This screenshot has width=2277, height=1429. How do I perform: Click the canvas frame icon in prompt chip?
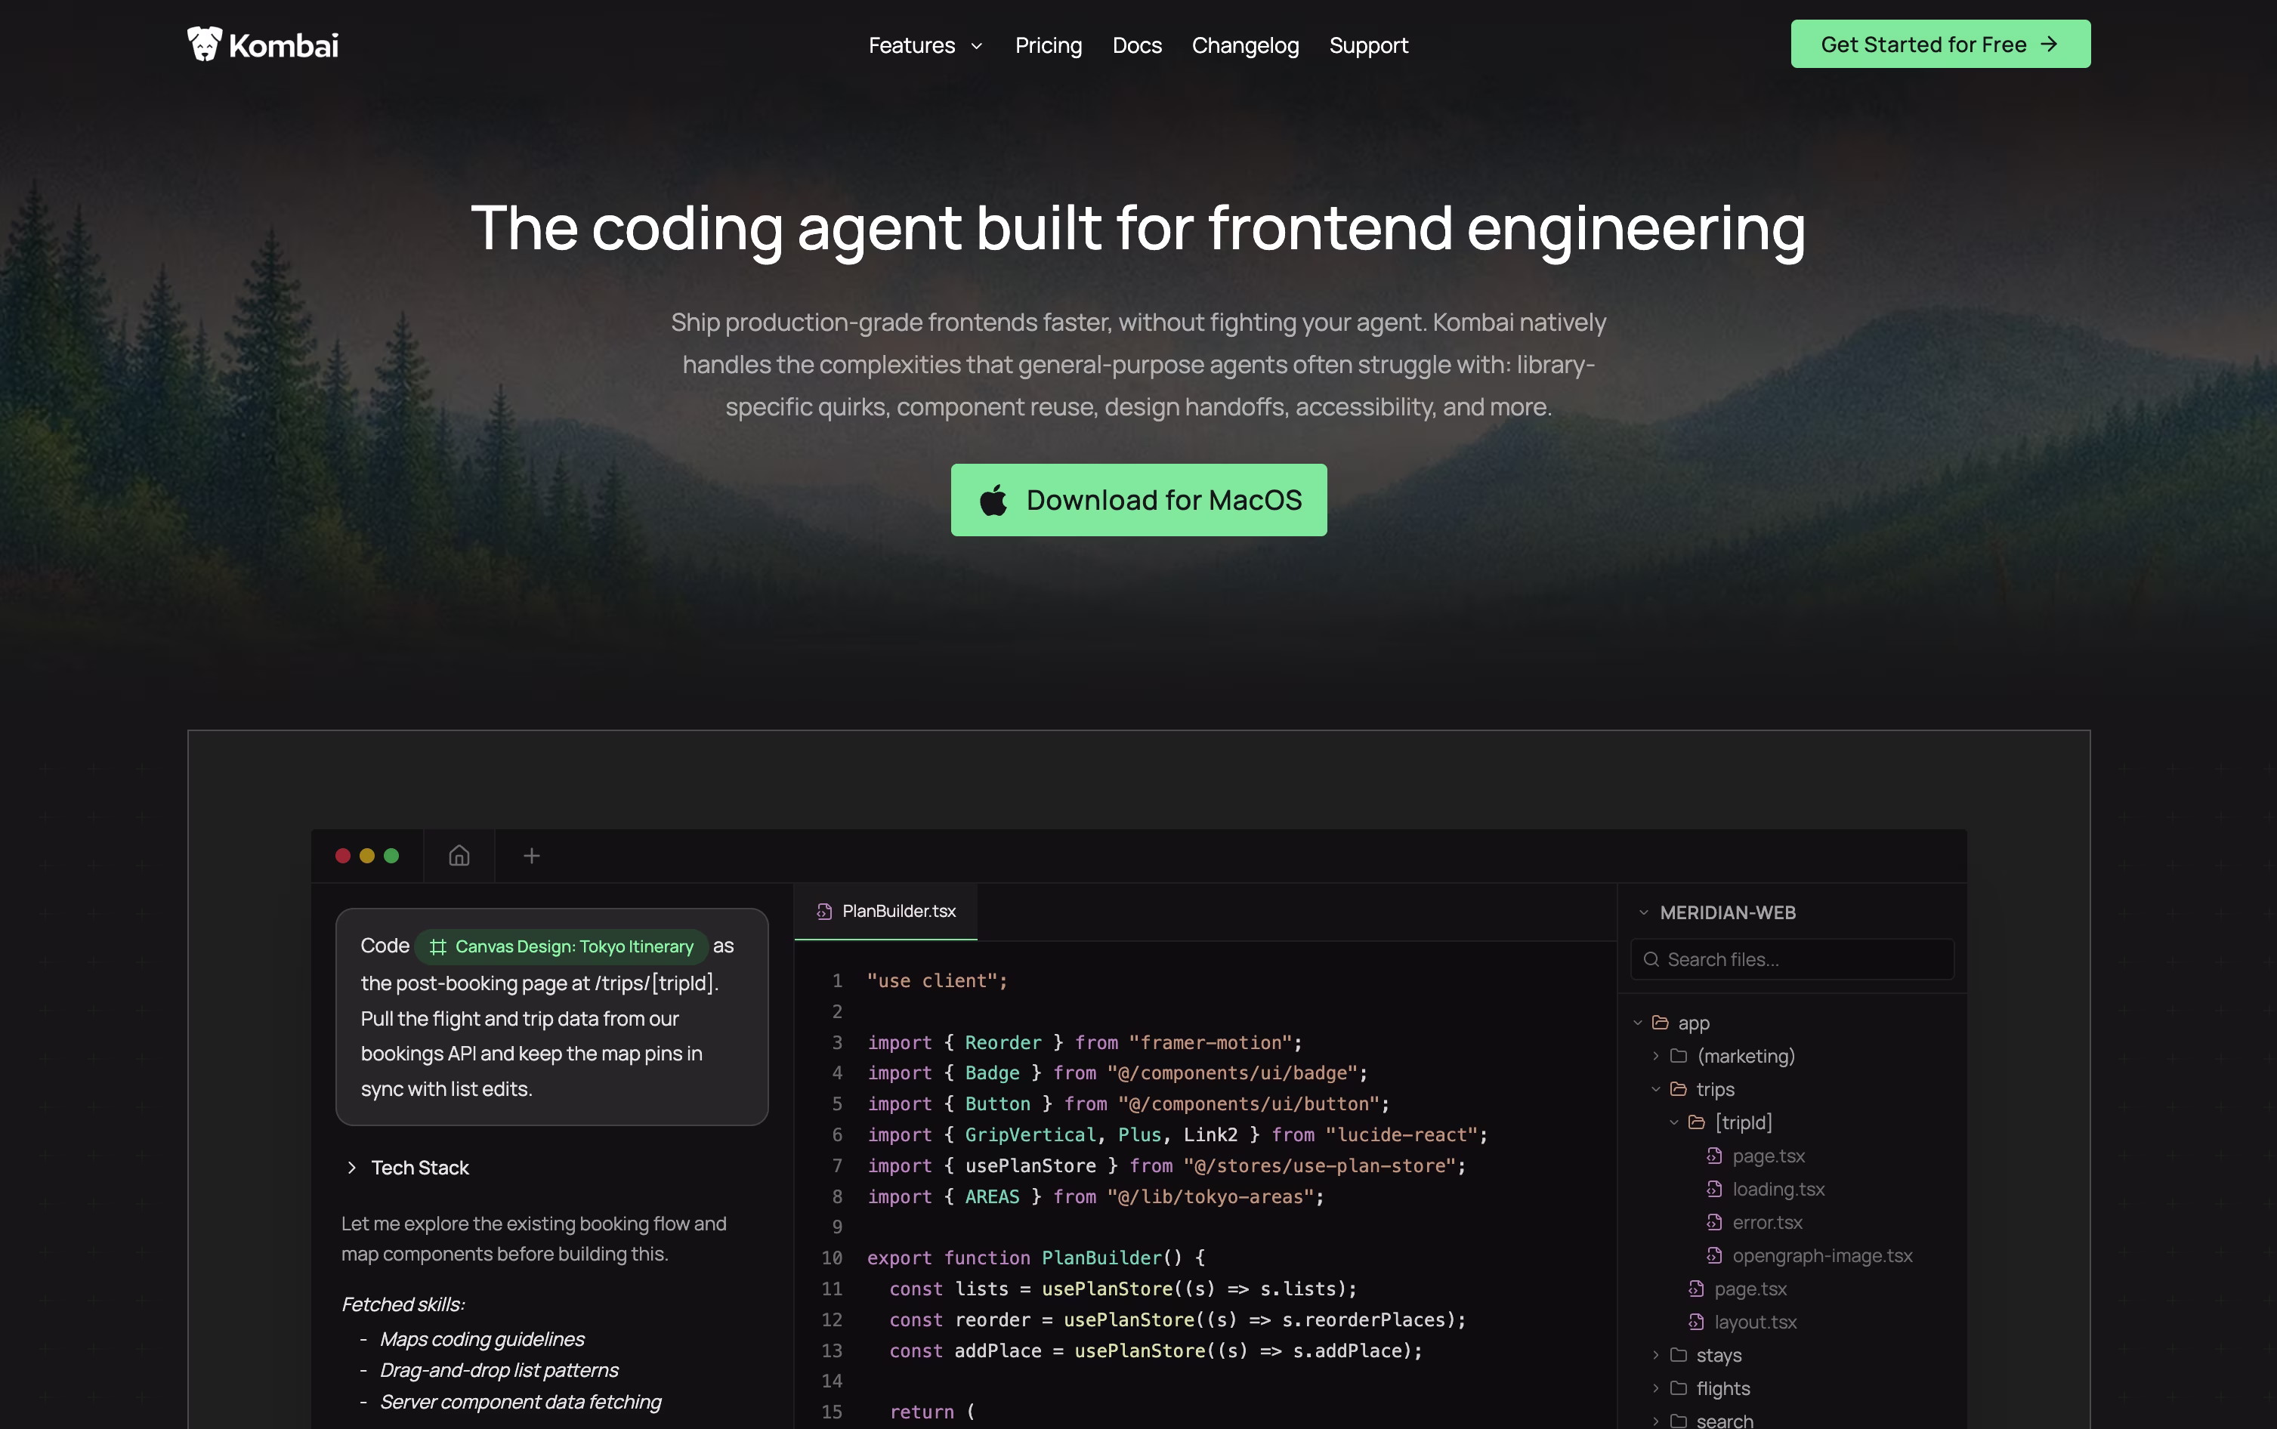click(437, 946)
